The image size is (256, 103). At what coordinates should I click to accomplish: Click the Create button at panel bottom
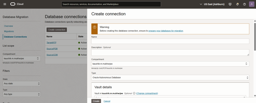(x=96, y=101)
